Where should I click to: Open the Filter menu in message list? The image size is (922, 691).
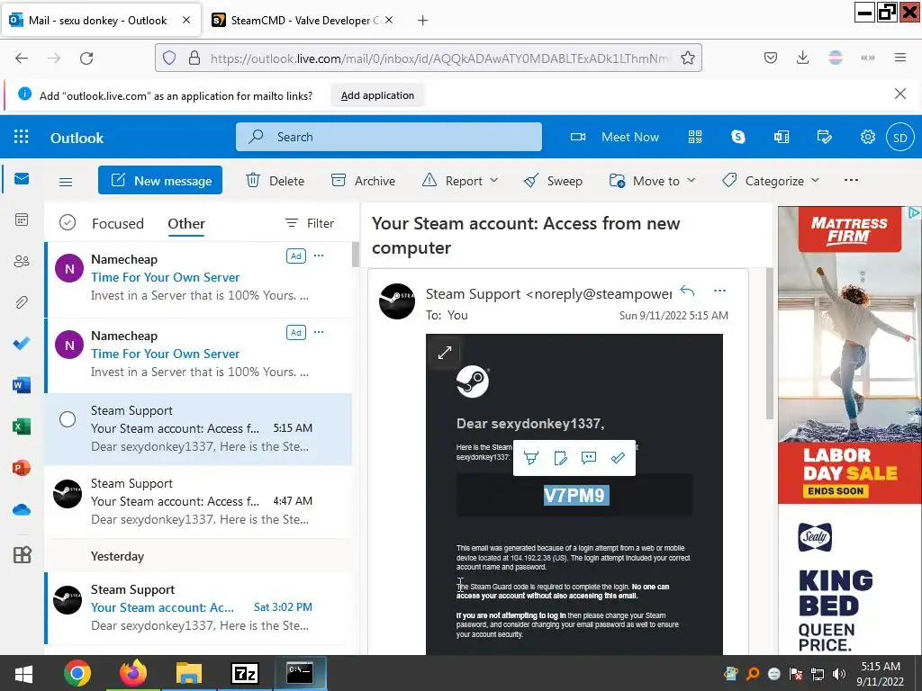pyautogui.click(x=310, y=223)
